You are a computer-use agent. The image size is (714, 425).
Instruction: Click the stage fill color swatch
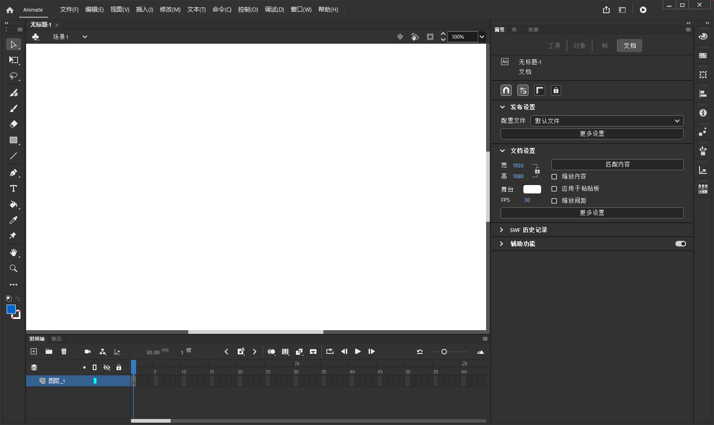click(x=532, y=189)
